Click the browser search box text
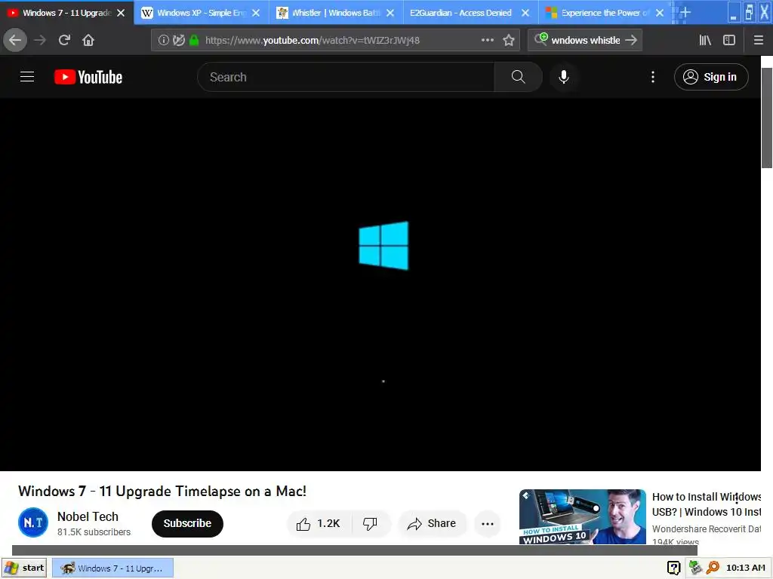The width and height of the screenshot is (773, 579). pos(586,41)
